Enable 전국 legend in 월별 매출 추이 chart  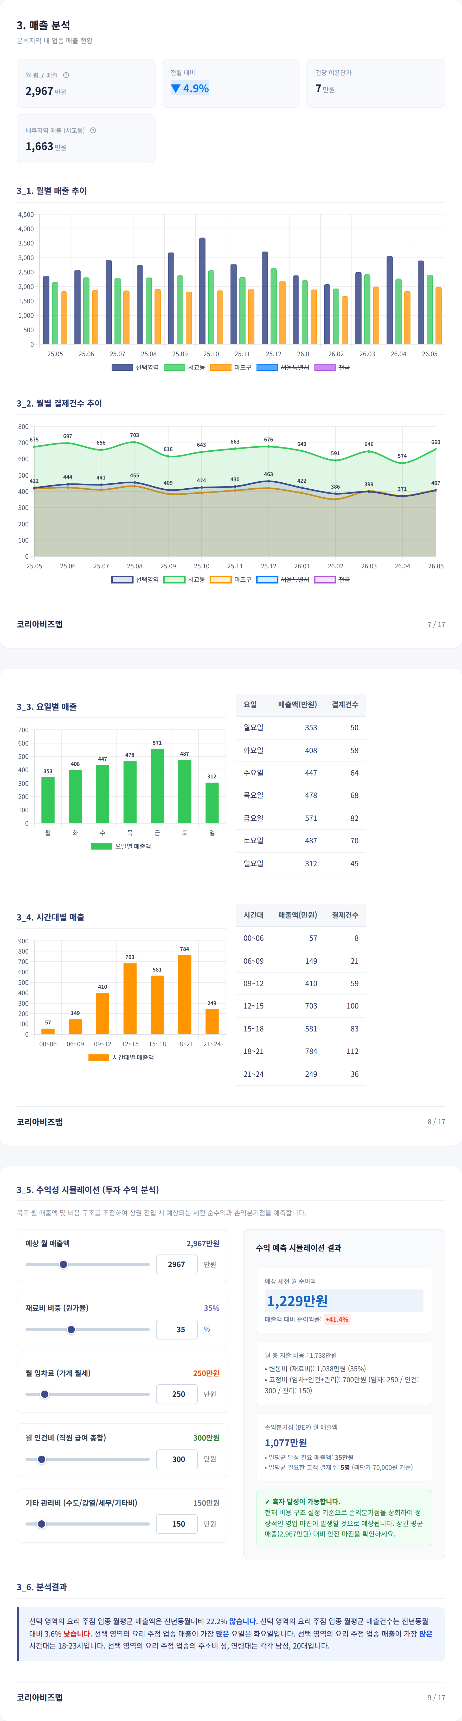[332, 367]
